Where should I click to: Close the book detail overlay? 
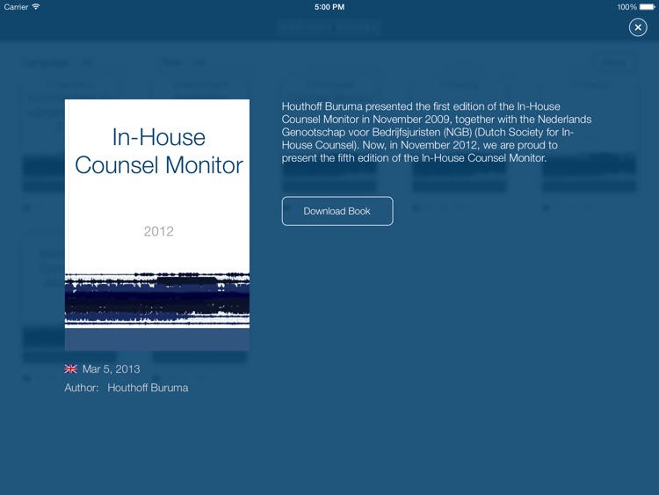click(x=638, y=27)
